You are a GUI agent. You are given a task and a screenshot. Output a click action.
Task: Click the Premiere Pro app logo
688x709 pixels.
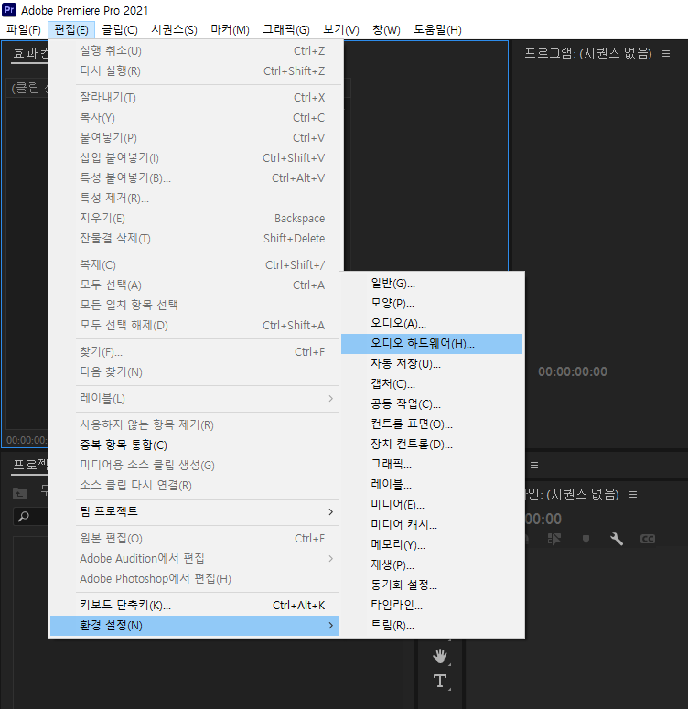(x=9, y=9)
